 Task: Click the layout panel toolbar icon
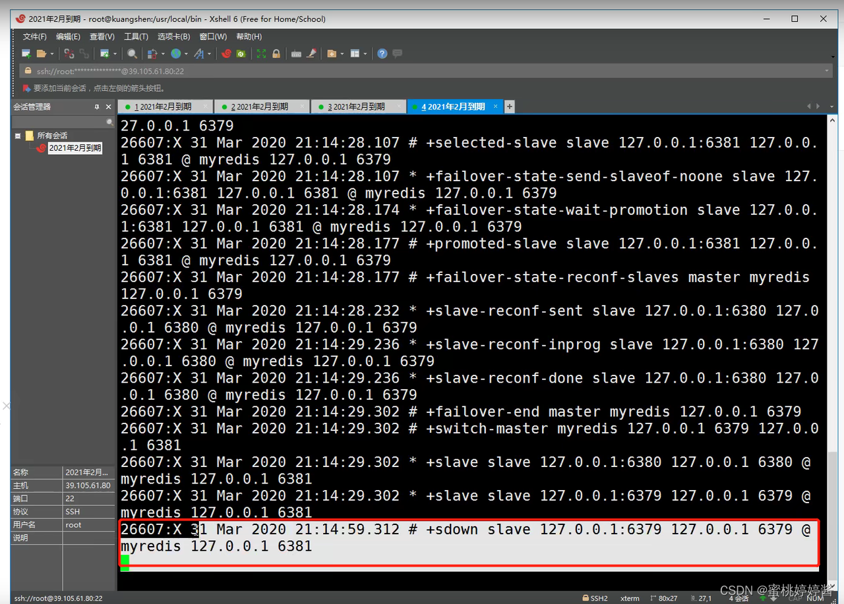[355, 54]
